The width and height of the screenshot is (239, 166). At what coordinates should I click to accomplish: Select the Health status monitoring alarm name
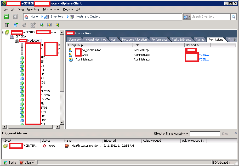[x=86, y=146]
